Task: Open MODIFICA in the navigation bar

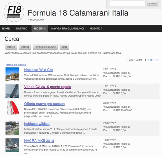Action: 96,29
